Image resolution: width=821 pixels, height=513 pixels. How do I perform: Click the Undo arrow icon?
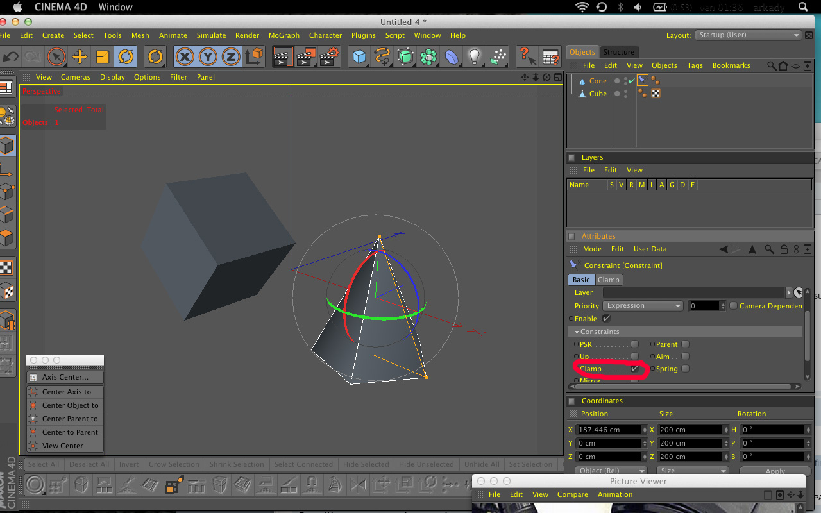[10, 56]
